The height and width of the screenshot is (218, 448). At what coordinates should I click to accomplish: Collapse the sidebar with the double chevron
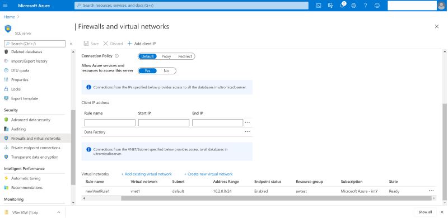coord(71,44)
